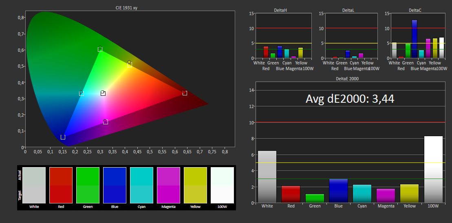This screenshot has width=452, height=223.
Task: Click the cyan target square on CIE diagram
Action: tap(82, 93)
